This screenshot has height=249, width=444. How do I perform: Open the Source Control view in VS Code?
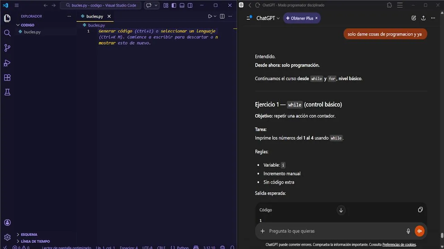point(7,48)
